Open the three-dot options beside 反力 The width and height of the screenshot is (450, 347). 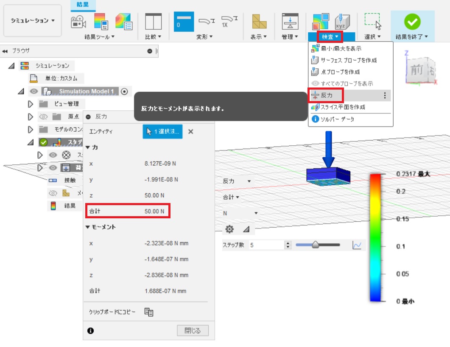coord(385,96)
